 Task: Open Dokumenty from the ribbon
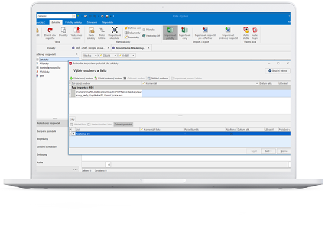(132, 33)
